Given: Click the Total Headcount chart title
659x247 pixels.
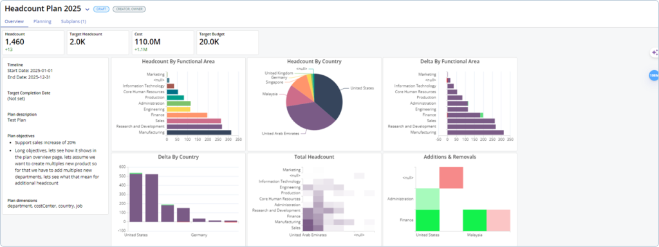Looking at the screenshot, I should [314, 157].
